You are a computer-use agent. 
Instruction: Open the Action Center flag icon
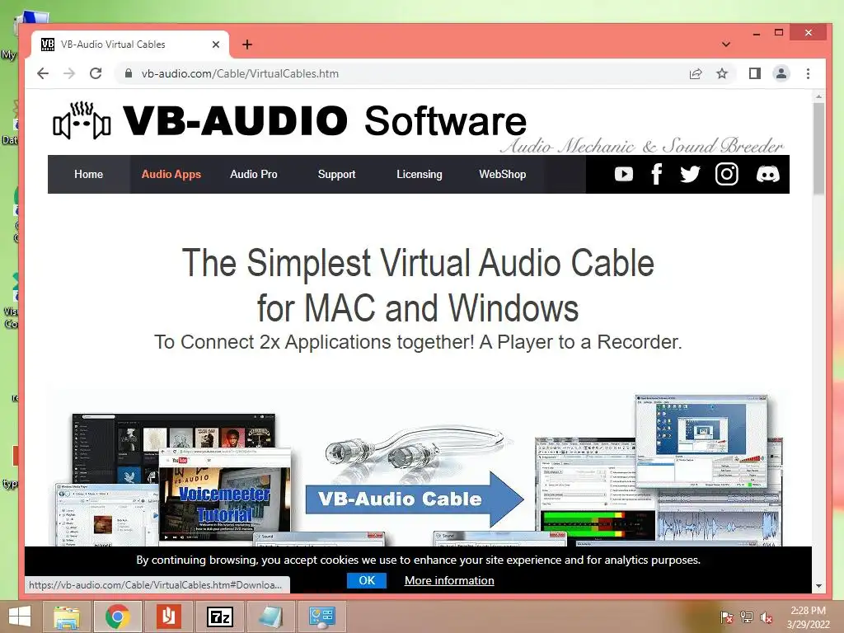726,617
